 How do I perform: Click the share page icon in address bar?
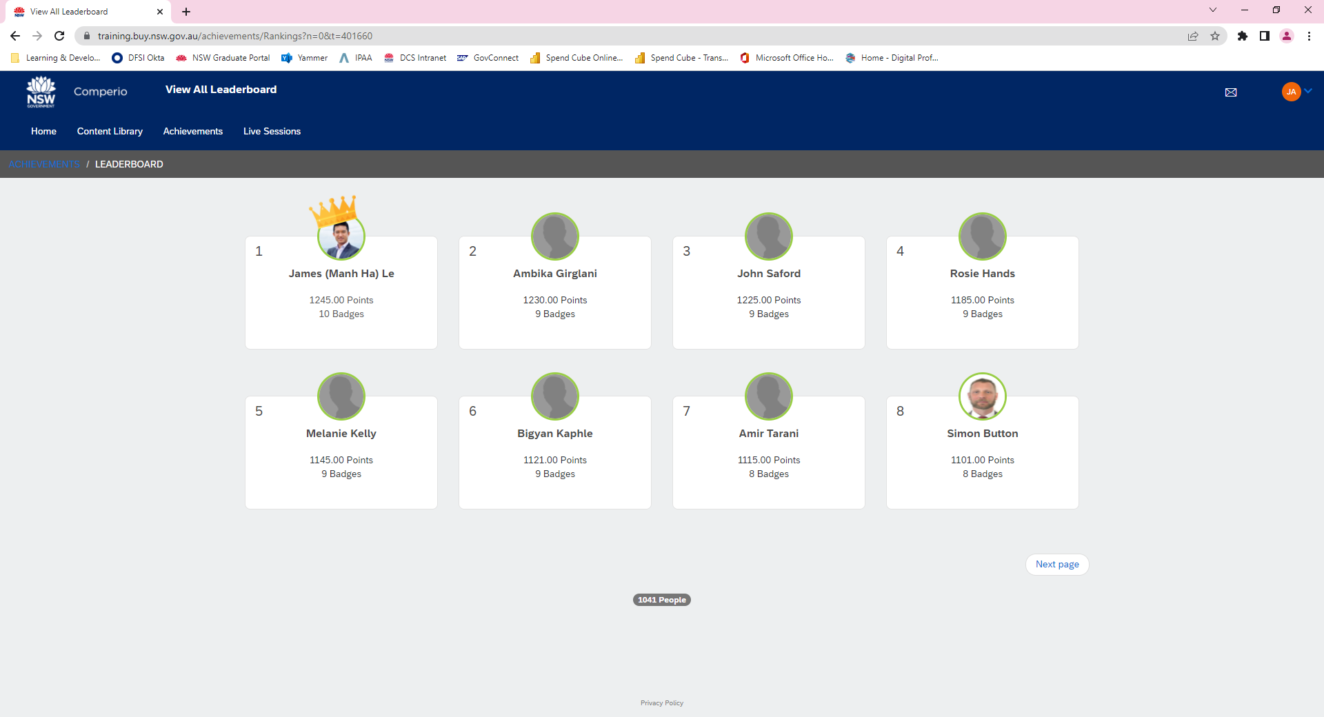click(x=1192, y=36)
